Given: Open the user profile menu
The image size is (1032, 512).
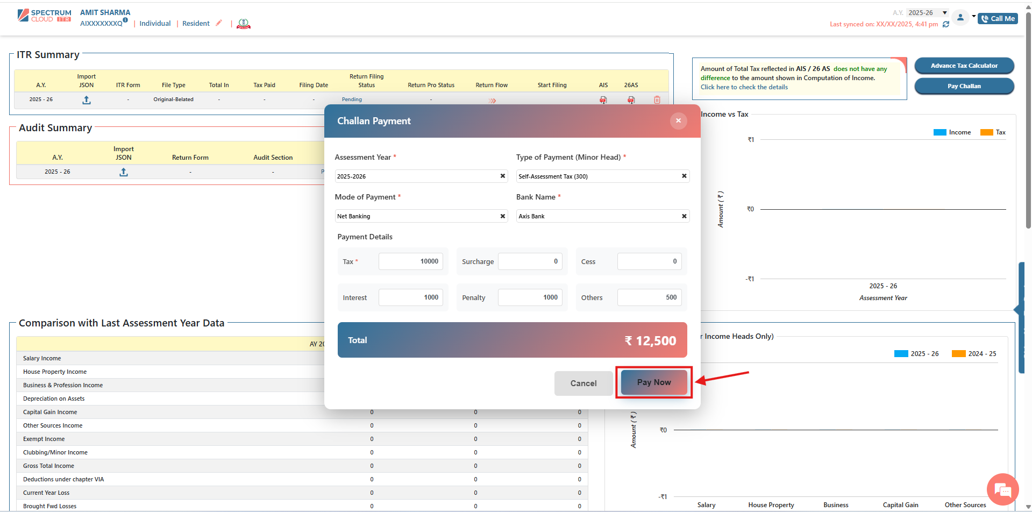Looking at the screenshot, I should (960, 18).
